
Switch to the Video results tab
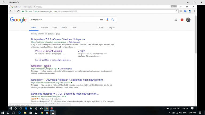(55, 28)
